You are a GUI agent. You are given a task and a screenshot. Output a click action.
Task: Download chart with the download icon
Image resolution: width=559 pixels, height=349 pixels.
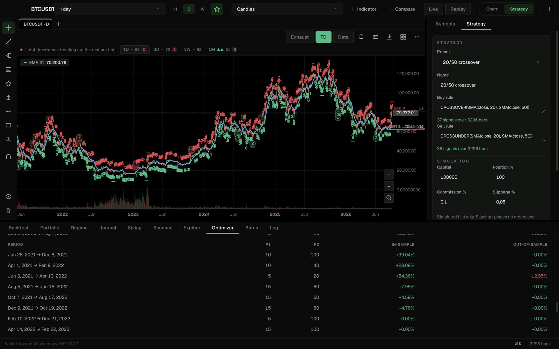pos(389,37)
